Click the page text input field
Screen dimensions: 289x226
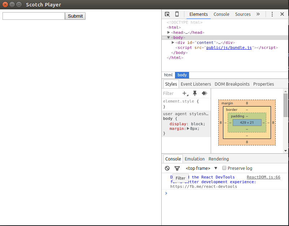point(34,16)
